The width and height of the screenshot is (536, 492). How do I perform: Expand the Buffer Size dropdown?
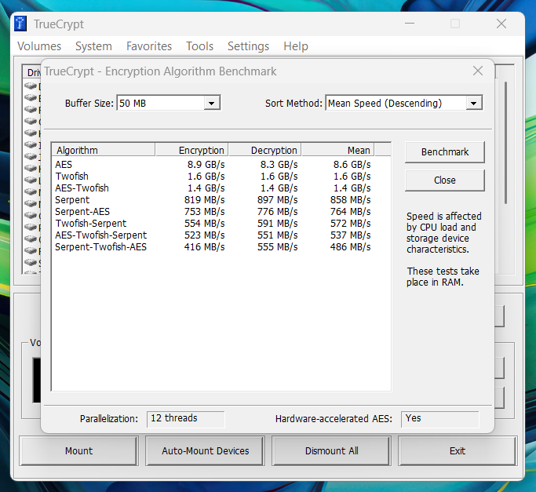212,104
